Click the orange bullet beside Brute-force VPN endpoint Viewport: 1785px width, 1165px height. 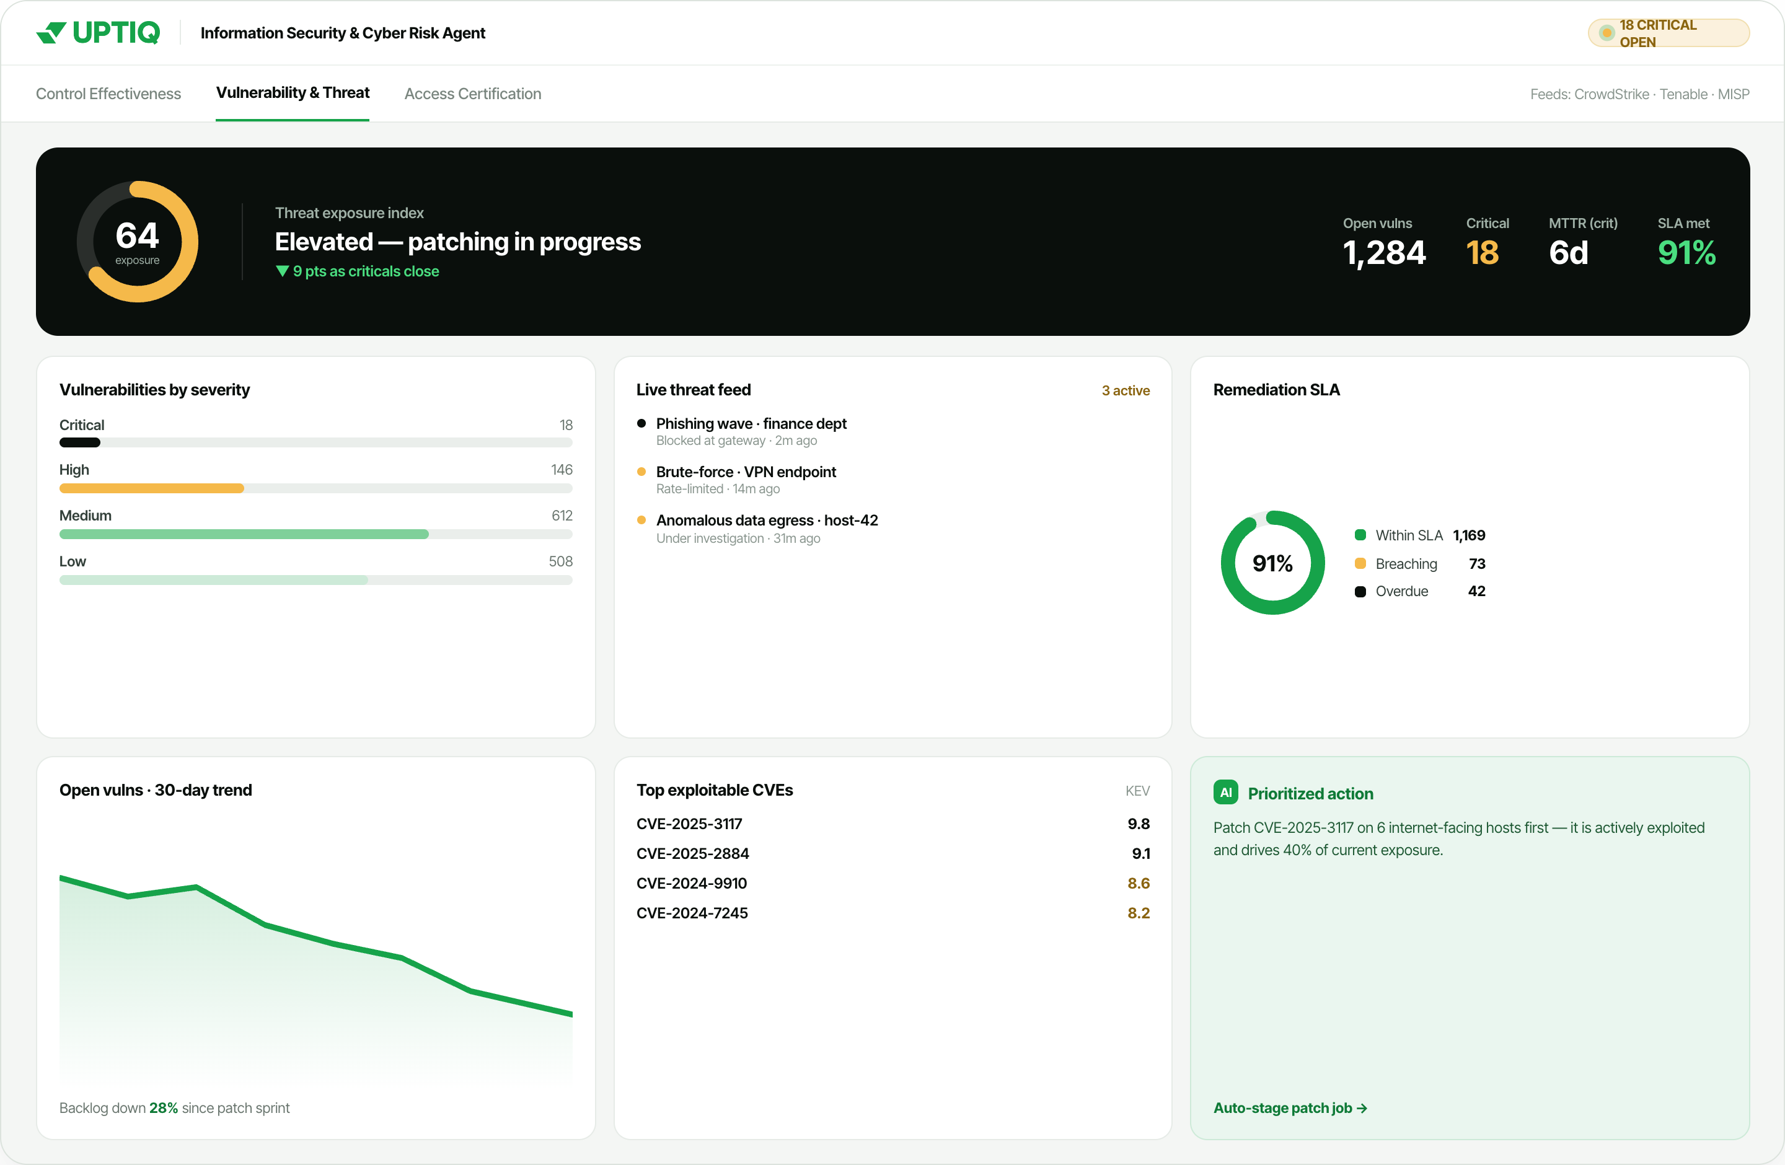tap(641, 472)
